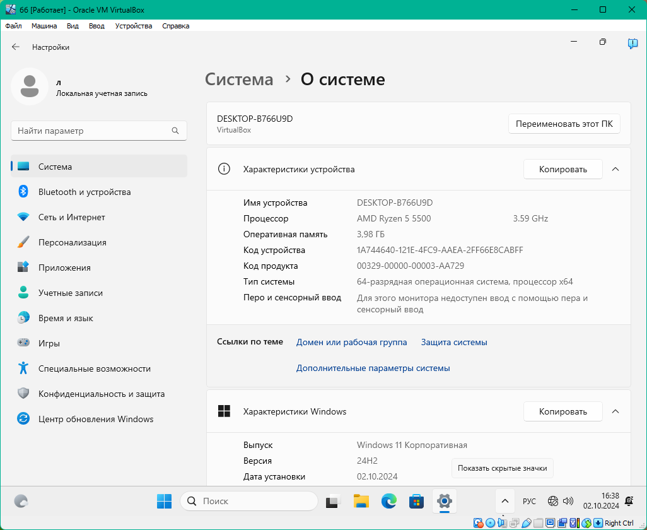Open Network and Internet section
This screenshot has width=647, height=530.
[x=71, y=217]
